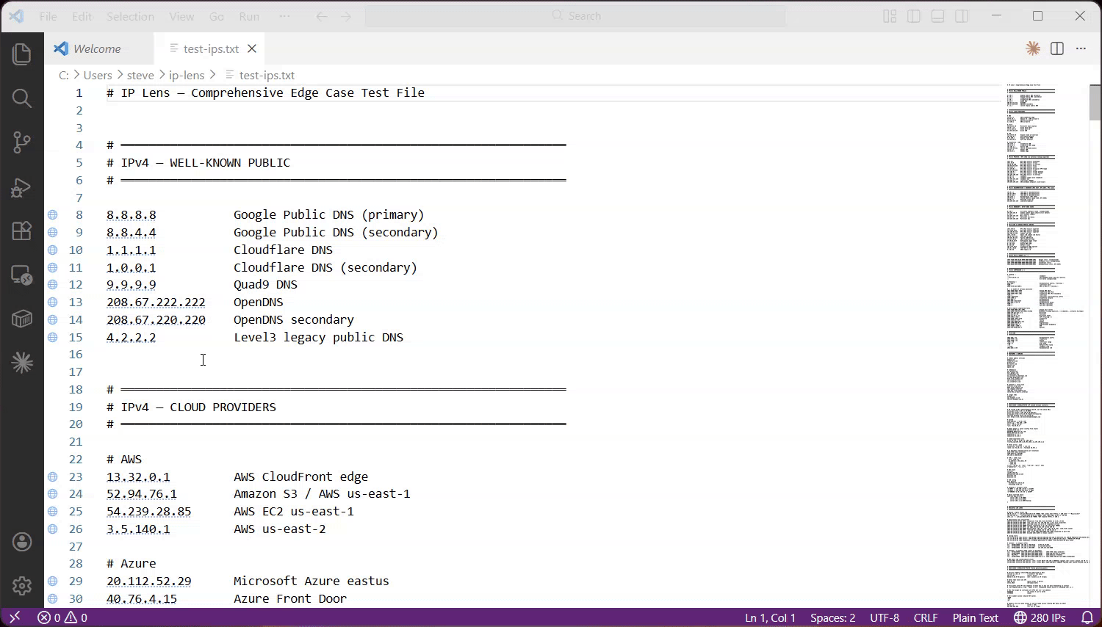Viewport: 1102px width, 627px height.
Task: Open the editor More Actions ellipsis
Action: tap(1081, 48)
